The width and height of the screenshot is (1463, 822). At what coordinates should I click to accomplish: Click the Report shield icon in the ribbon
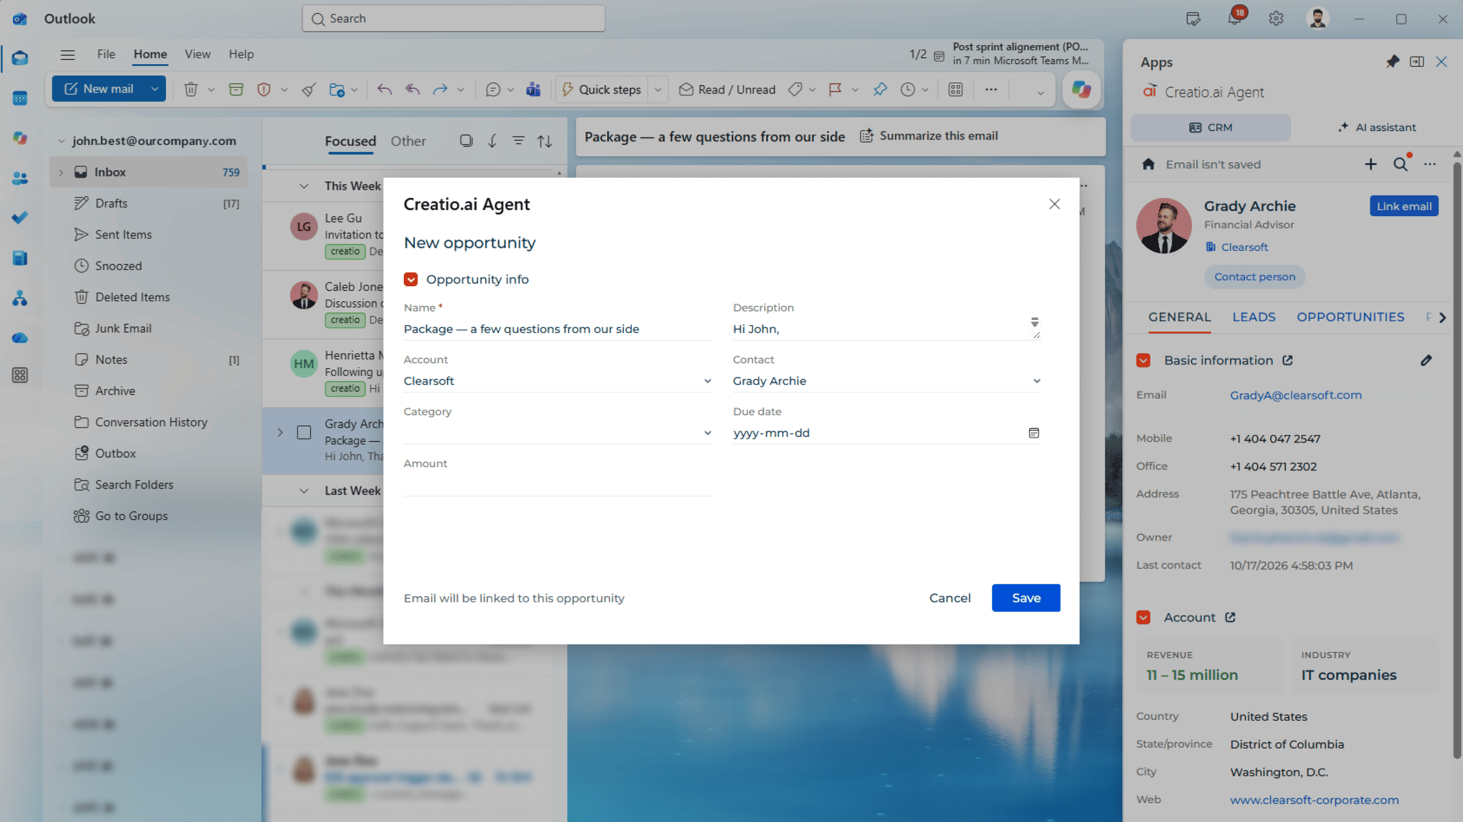[x=263, y=89]
